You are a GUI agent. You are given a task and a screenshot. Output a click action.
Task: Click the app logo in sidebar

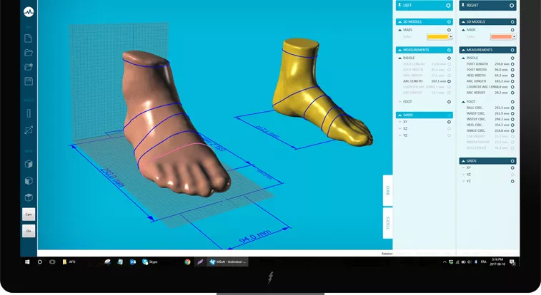[x=29, y=12]
